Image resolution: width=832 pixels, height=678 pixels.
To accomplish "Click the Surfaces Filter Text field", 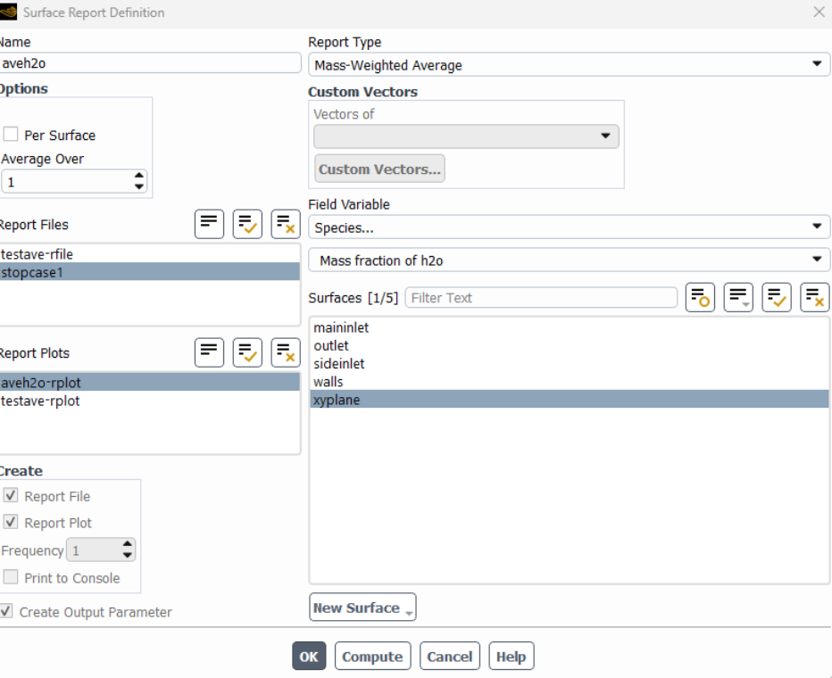I will [541, 298].
